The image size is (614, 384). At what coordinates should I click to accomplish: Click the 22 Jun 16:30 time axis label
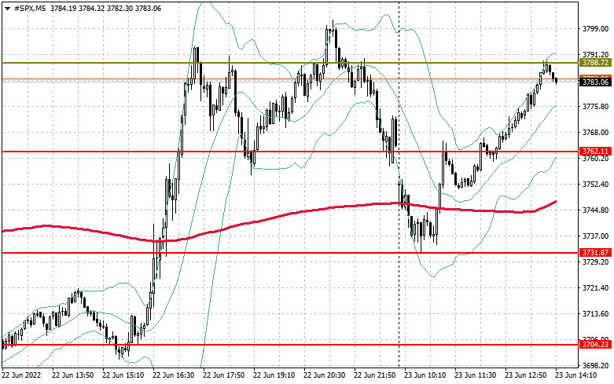coord(174,375)
